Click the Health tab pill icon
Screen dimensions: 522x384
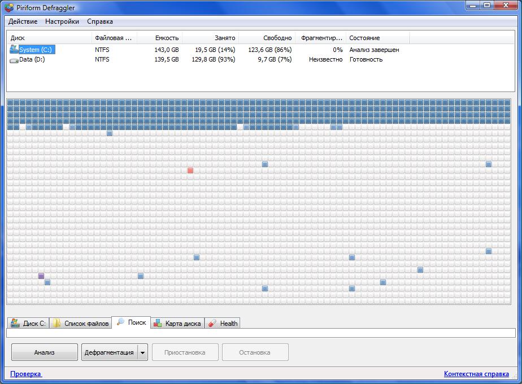tap(212, 324)
